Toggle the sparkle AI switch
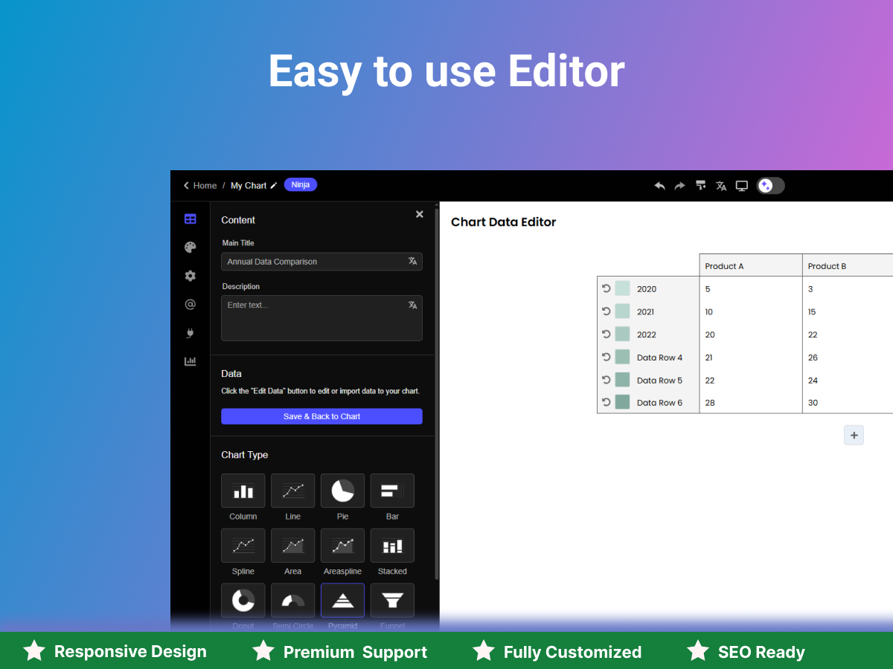 [x=770, y=186]
